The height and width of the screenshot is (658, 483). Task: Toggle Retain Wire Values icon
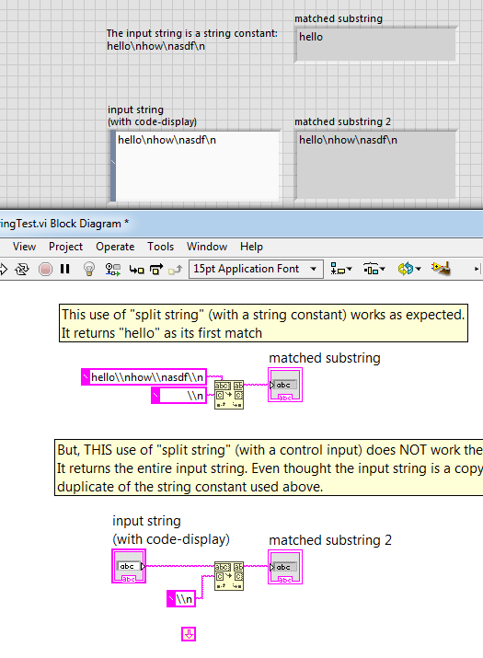(x=112, y=269)
